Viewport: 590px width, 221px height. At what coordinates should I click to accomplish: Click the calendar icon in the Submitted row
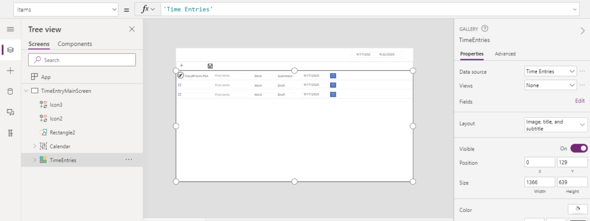coord(333,75)
